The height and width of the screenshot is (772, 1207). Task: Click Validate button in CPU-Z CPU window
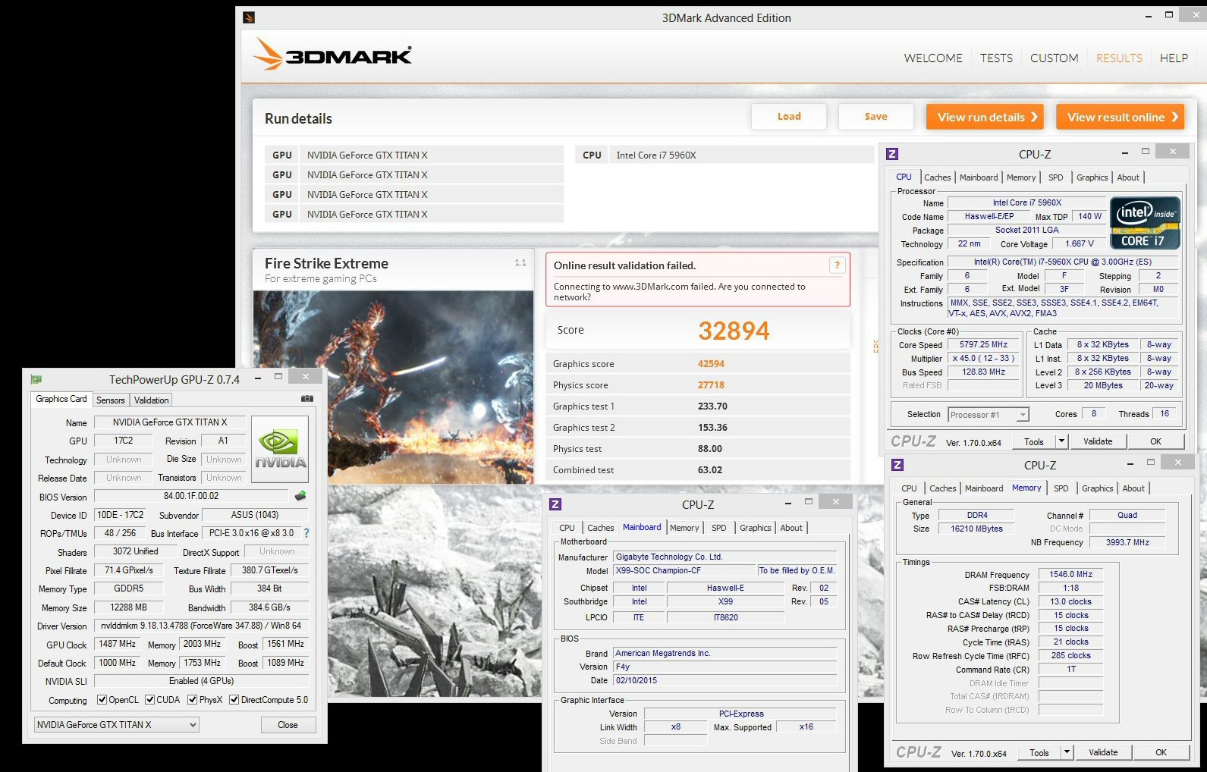pyautogui.click(x=1098, y=441)
